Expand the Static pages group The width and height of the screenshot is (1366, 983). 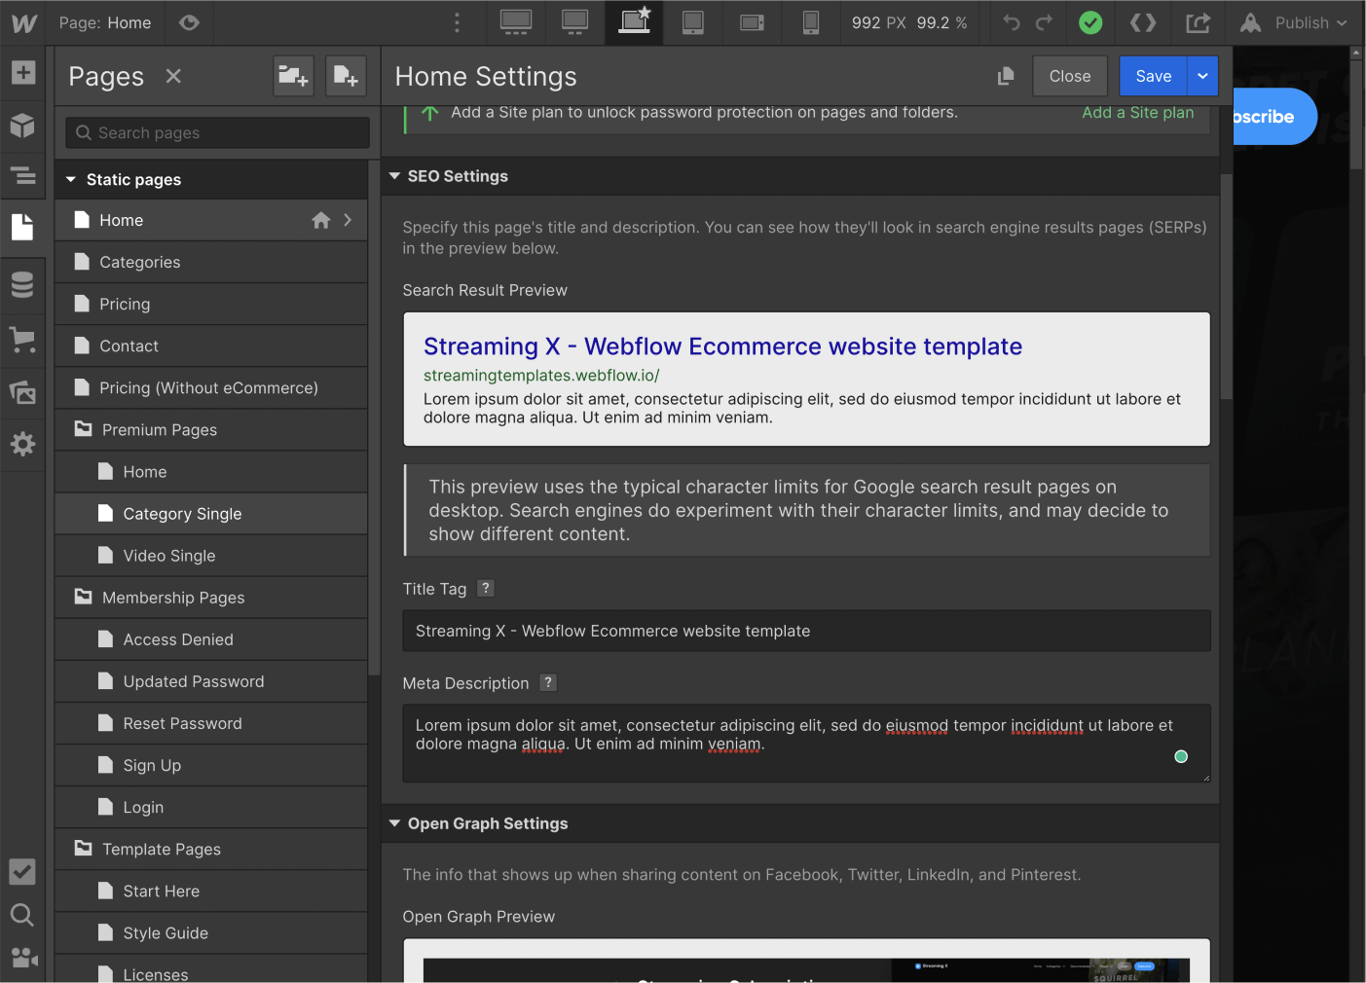click(70, 179)
